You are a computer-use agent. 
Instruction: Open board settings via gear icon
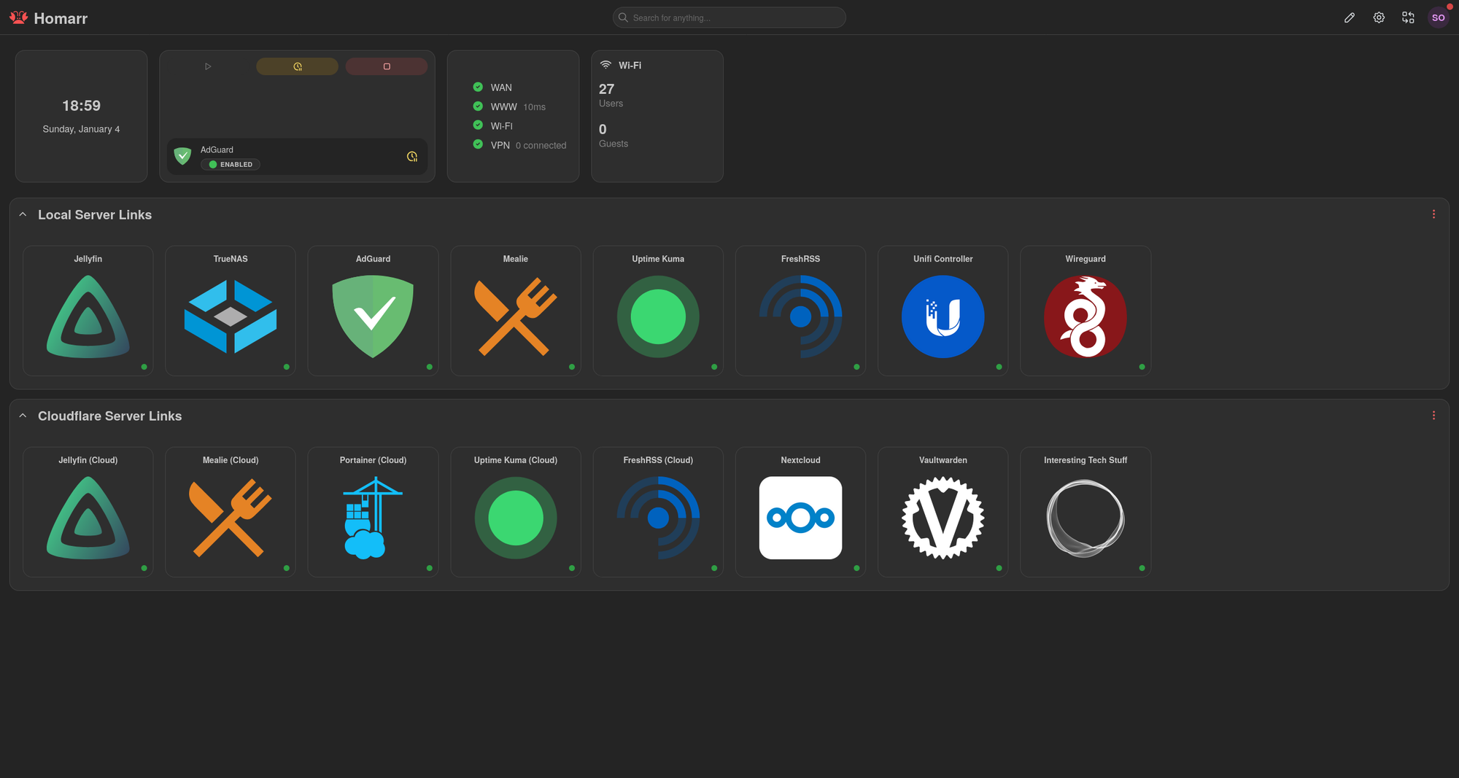click(1379, 17)
